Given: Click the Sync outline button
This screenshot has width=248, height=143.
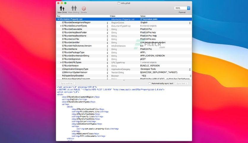Looking at the screenshot, I should coord(67,83).
